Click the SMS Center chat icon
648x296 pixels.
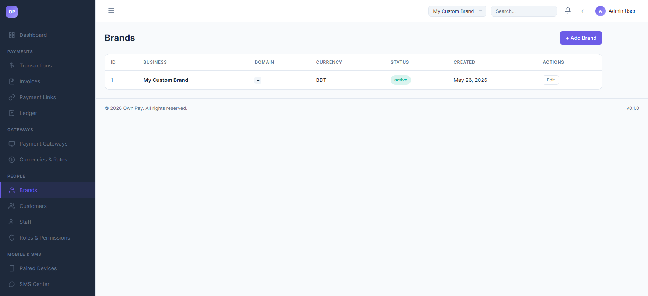click(x=12, y=284)
